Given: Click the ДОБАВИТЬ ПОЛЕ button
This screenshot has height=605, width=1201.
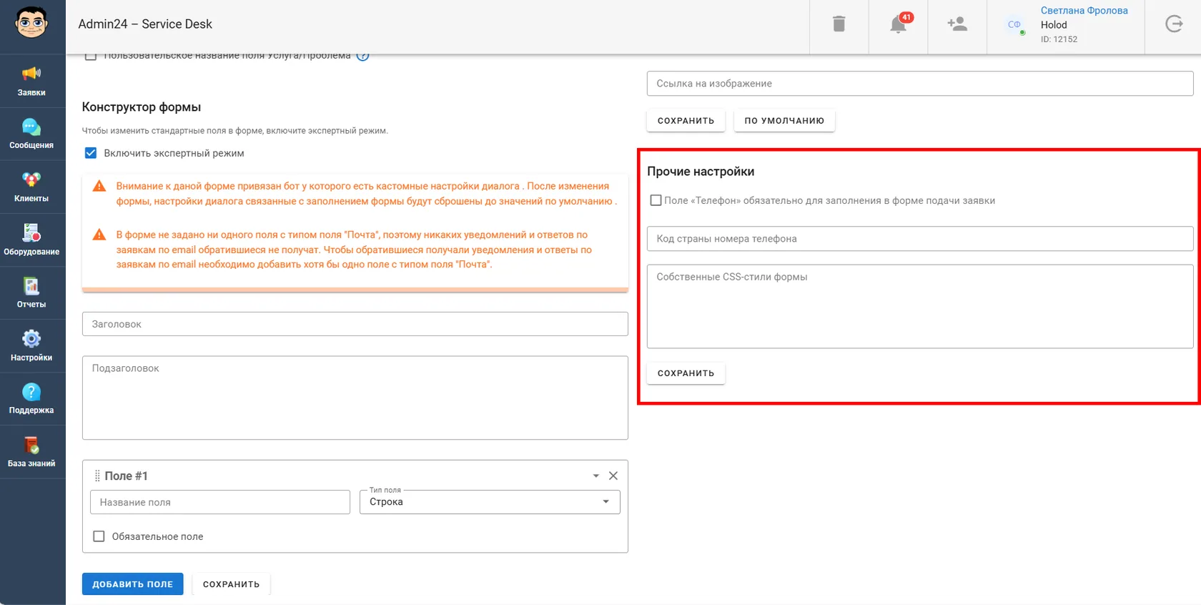Looking at the screenshot, I should click(132, 584).
